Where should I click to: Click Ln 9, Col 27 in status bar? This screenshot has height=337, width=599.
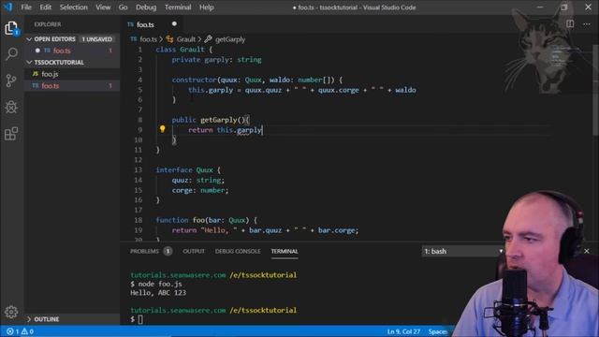coord(403,331)
